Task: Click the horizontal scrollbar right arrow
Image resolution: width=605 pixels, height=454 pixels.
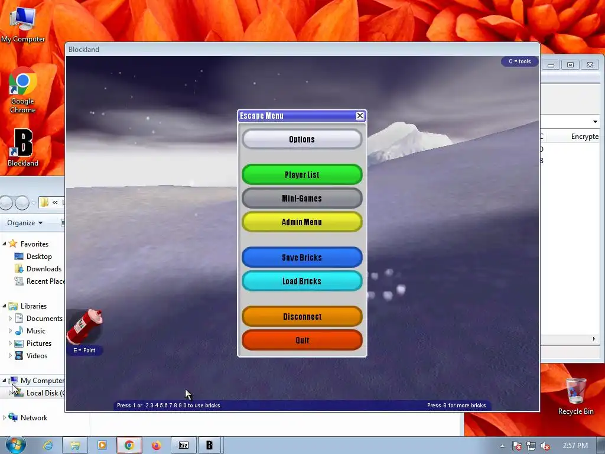Action: coord(594,339)
